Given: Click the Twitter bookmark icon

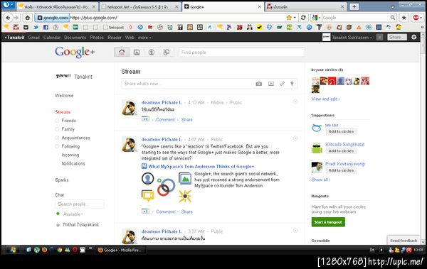Looking at the screenshot, I should (x=36, y=27).
